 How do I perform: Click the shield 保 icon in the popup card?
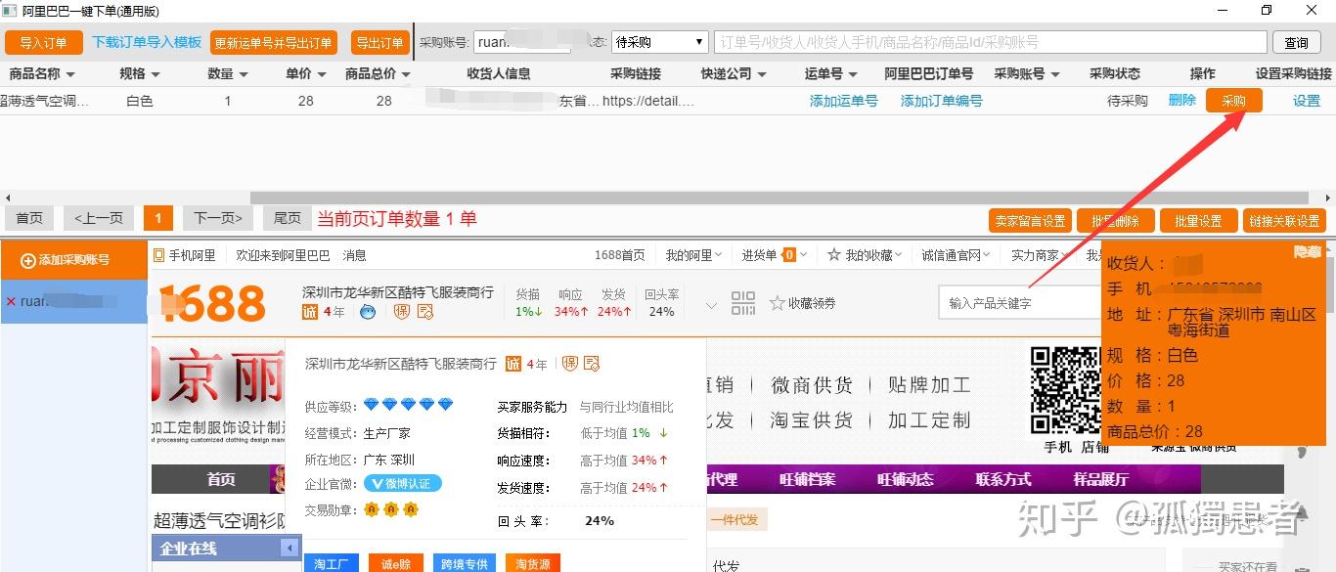point(569,364)
